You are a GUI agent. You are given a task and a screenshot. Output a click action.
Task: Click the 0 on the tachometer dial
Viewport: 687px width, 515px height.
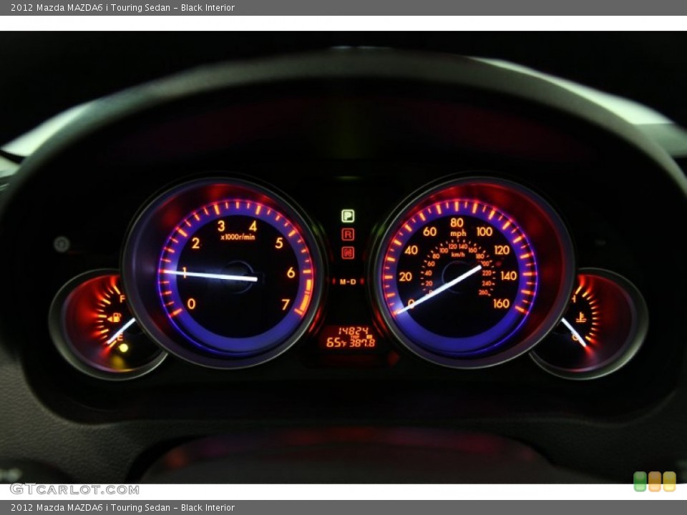tap(191, 303)
